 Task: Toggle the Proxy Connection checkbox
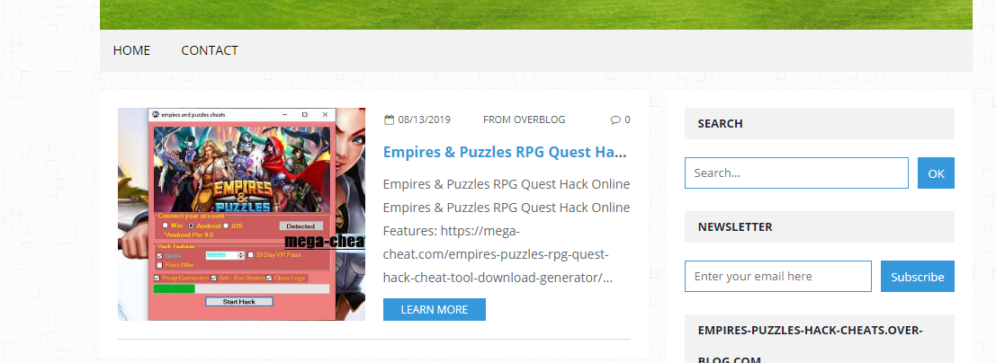[x=157, y=278]
